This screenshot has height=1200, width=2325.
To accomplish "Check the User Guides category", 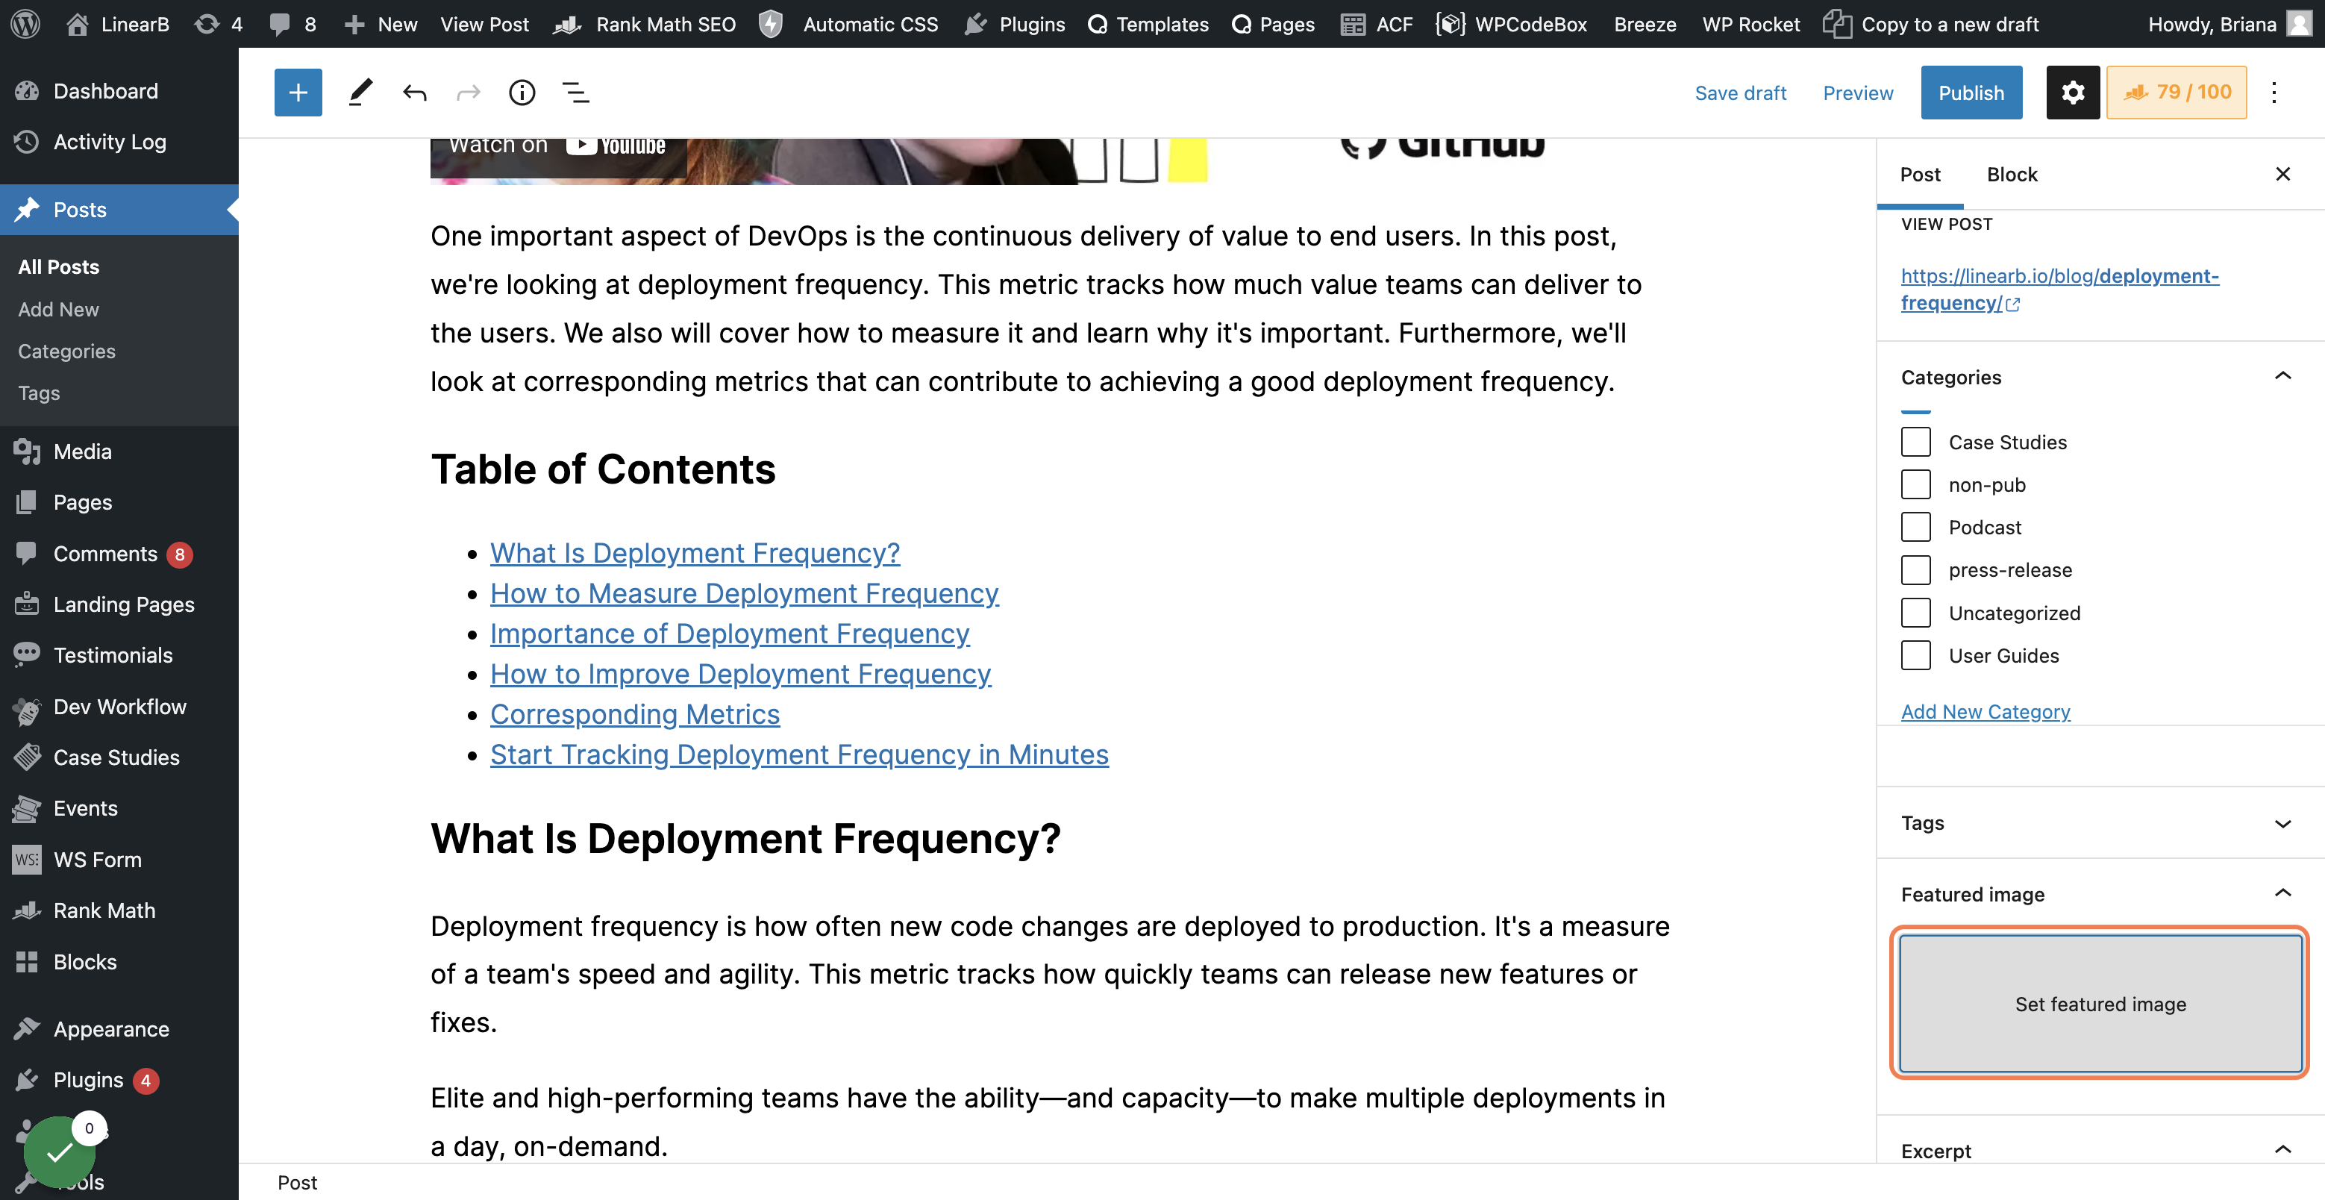I will click(x=1915, y=655).
